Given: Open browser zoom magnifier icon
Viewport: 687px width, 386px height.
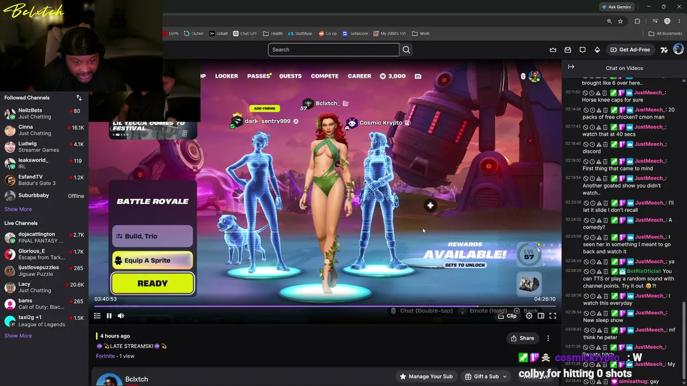Looking at the screenshot, I should pyautogui.click(x=609, y=21).
